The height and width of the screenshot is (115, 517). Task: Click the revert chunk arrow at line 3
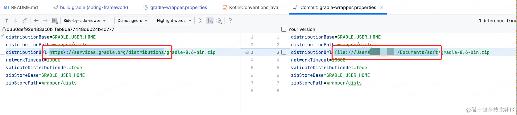click(x=246, y=52)
